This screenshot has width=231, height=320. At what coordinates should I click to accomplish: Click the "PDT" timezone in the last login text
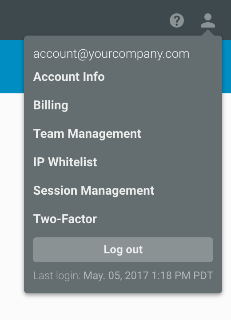pos(203,276)
